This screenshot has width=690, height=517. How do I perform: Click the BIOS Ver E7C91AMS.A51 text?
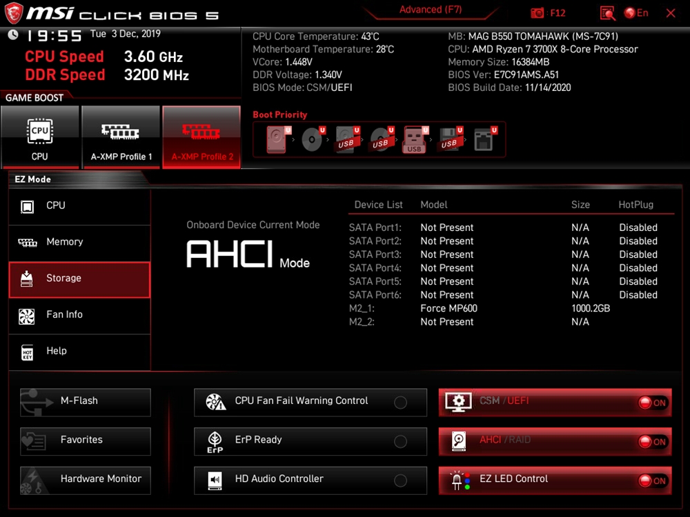coord(504,74)
